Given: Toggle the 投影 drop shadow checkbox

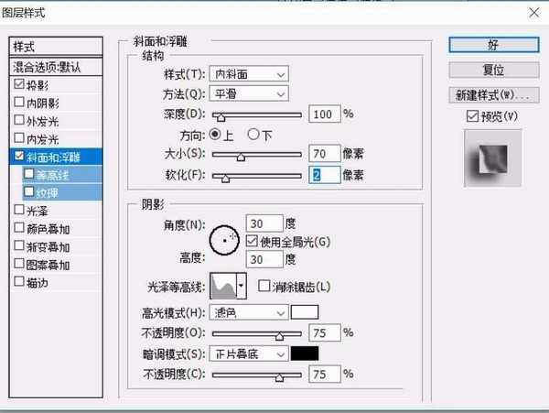Looking at the screenshot, I should 20,84.
